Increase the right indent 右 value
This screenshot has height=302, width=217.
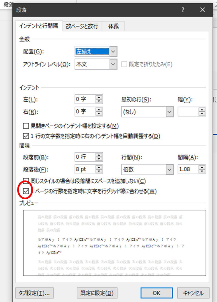coord(99,110)
